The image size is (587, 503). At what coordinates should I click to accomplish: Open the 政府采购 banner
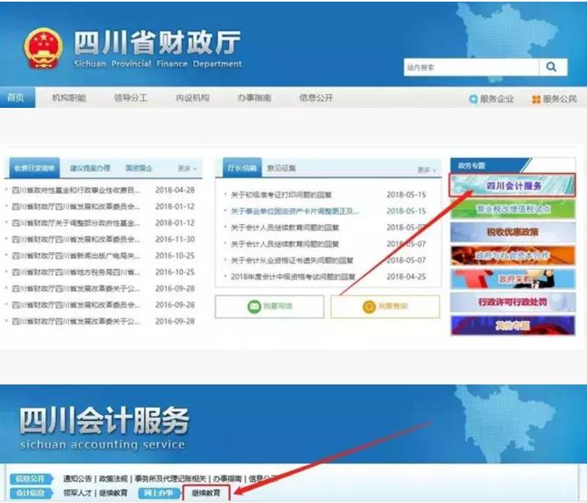(x=512, y=279)
